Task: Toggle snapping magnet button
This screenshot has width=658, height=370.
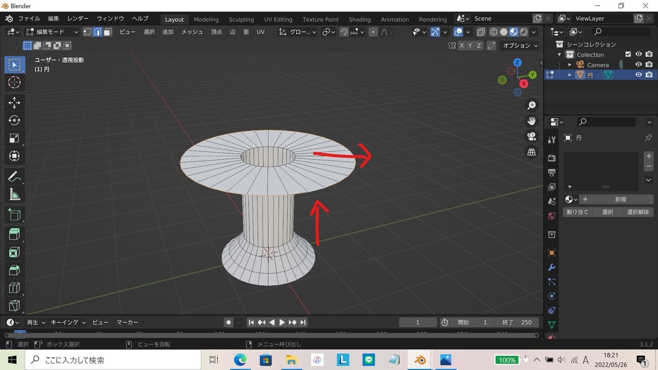Action: tap(344, 32)
